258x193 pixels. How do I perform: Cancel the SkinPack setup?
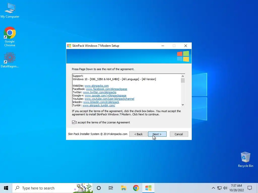pyautogui.click(x=179, y=134)
